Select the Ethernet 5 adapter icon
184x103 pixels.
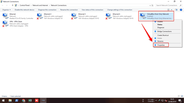coord(74,16)
